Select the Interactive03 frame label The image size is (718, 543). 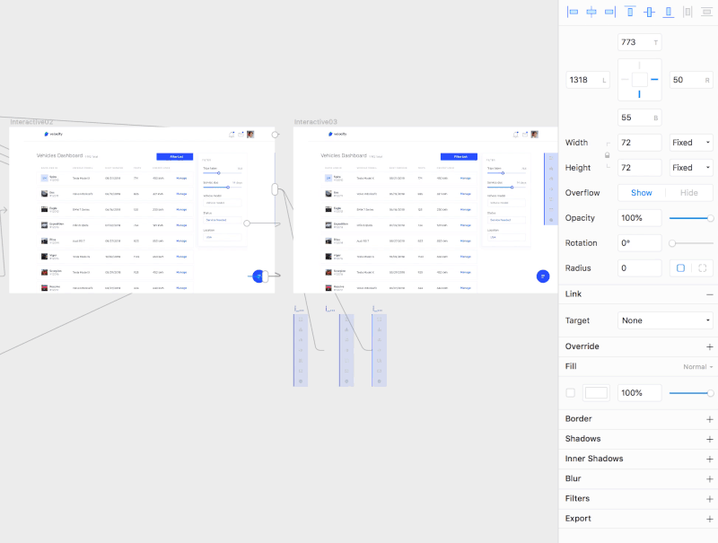tap(316, 122)
